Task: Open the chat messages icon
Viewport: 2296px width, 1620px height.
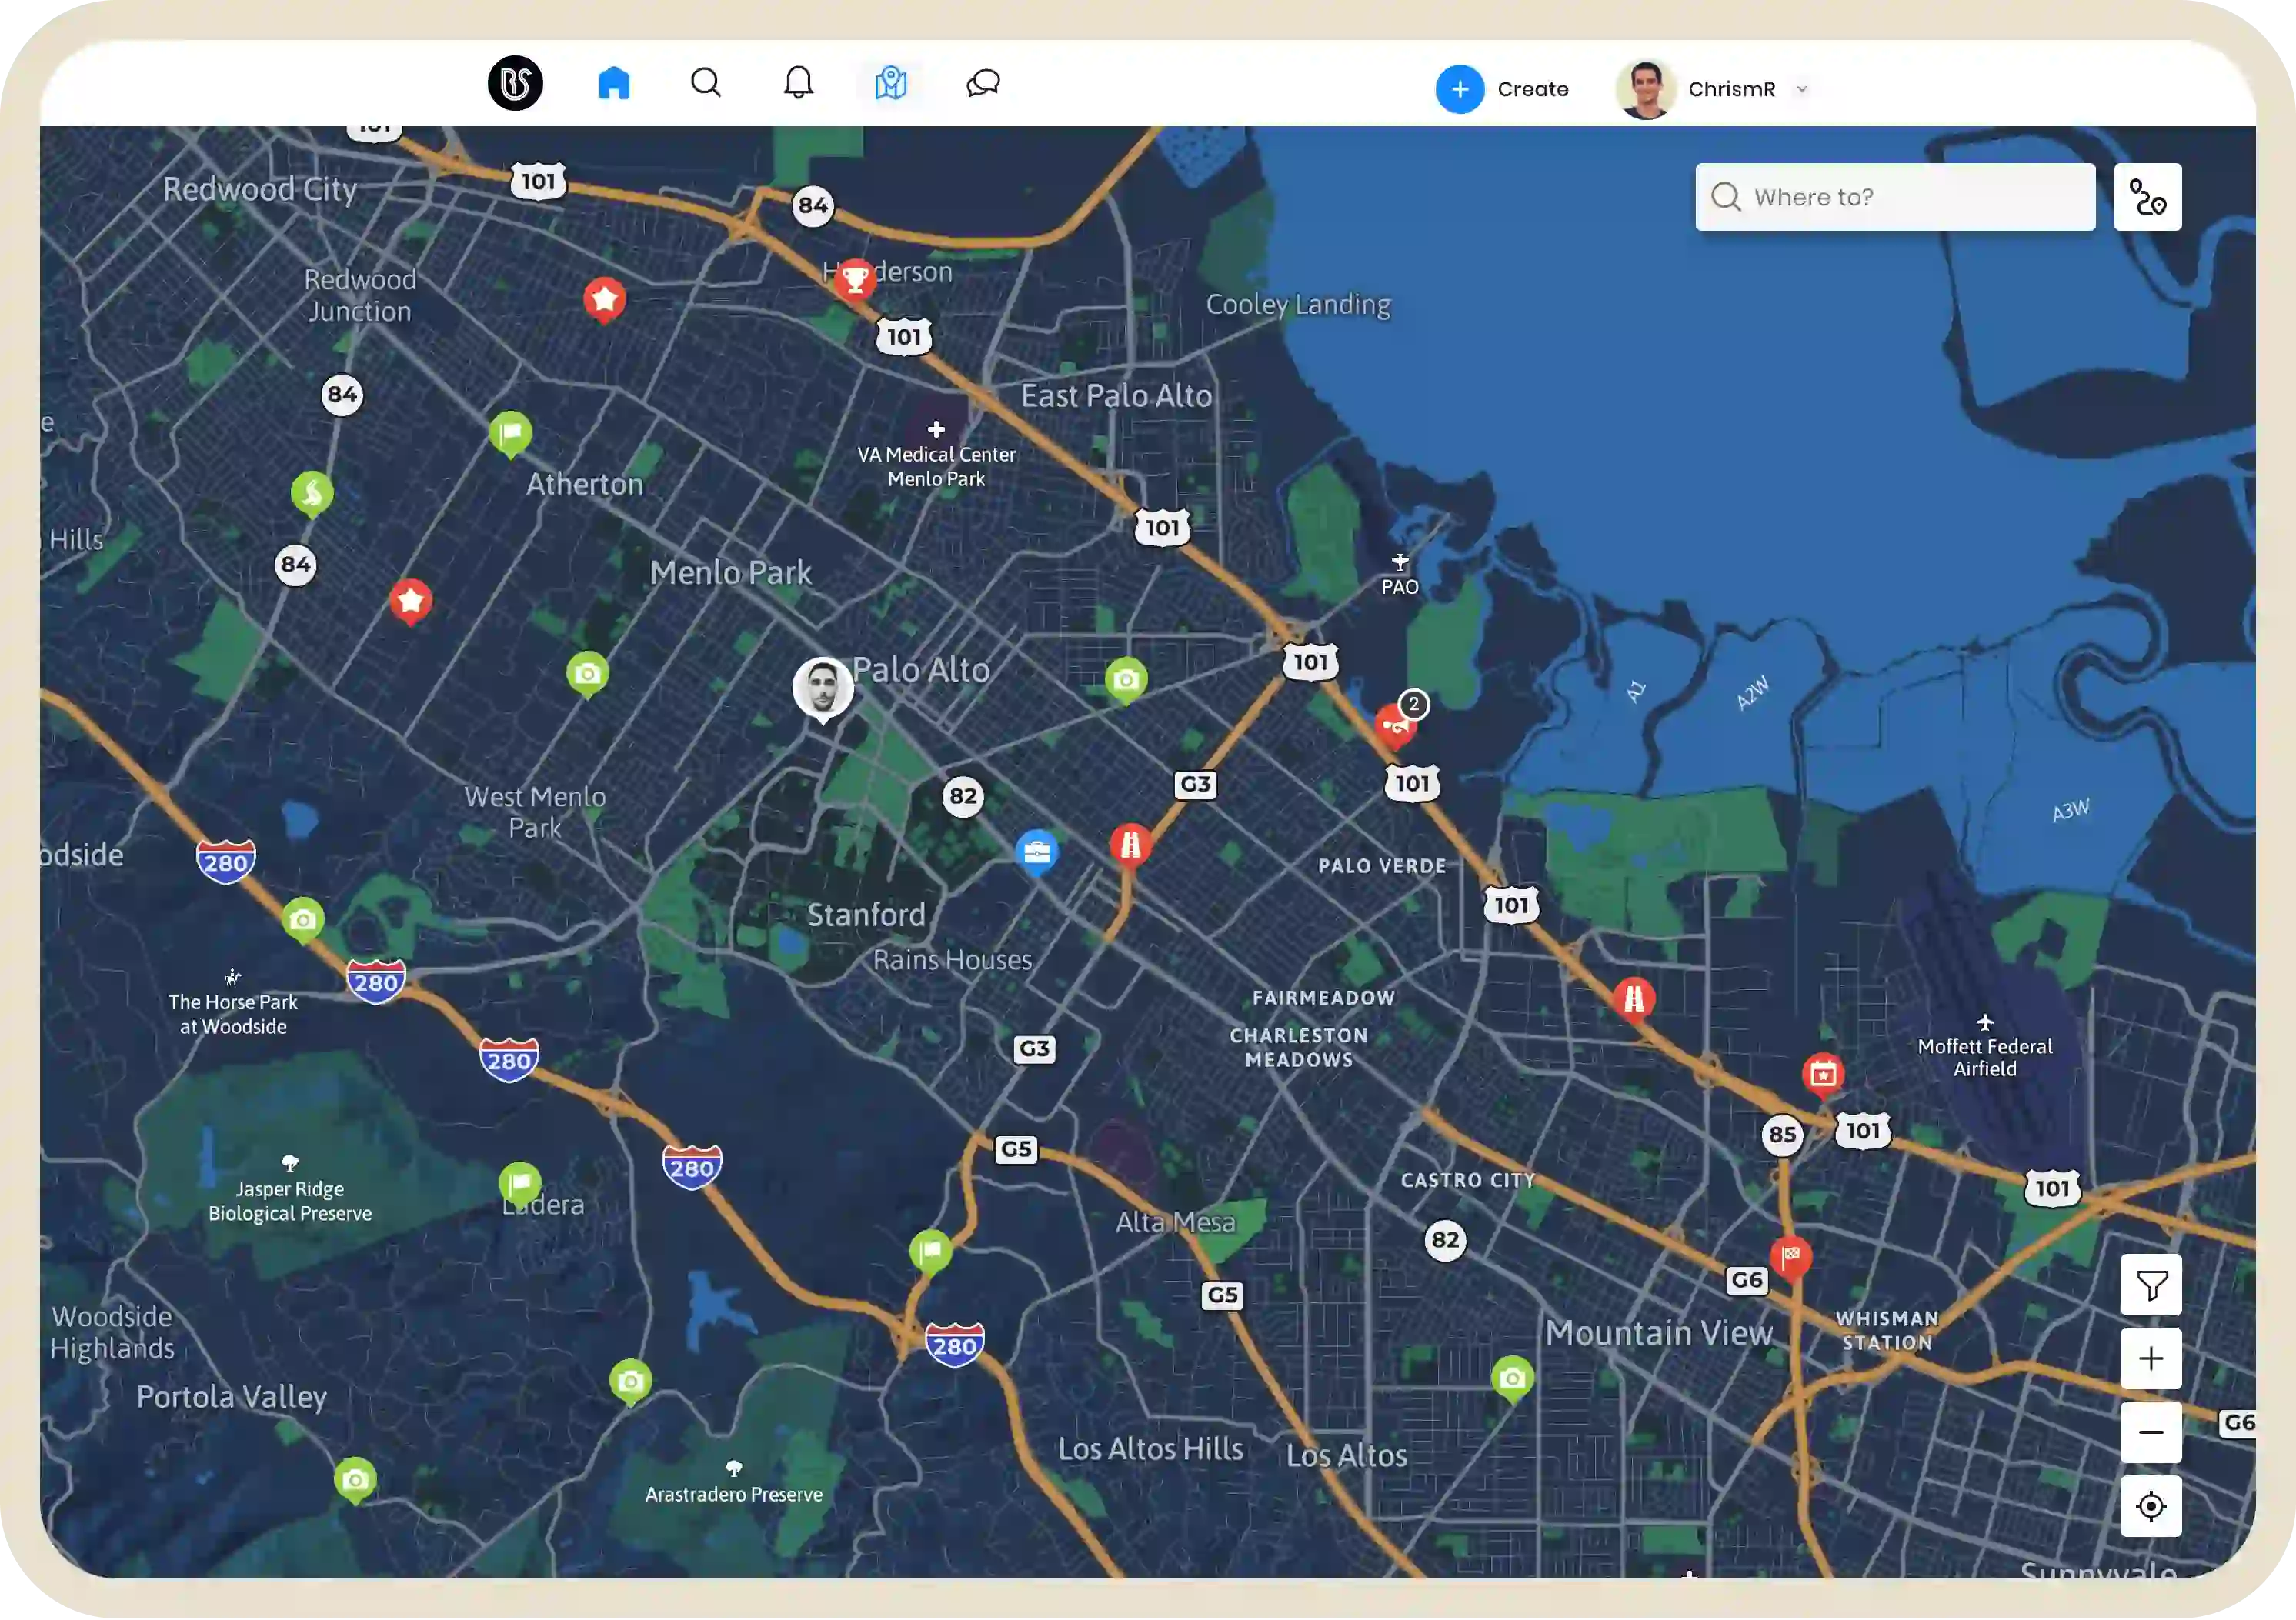Action: pos(983,83)
